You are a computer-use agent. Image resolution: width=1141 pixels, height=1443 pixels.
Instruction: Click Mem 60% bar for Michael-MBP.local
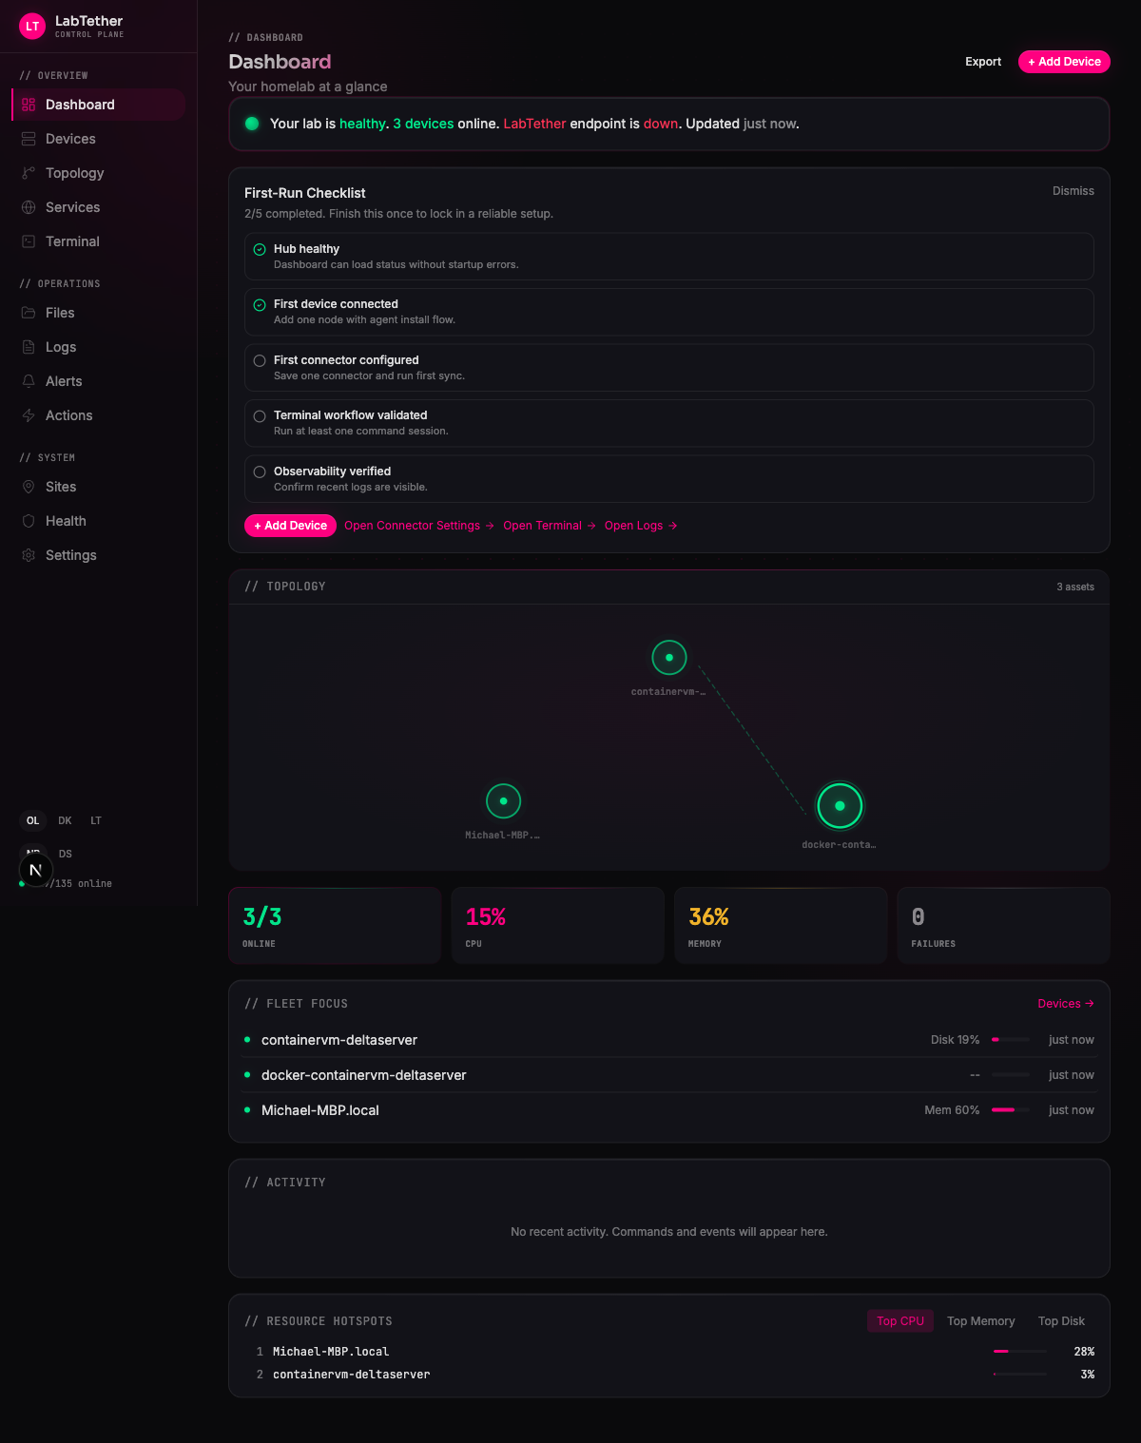click(x=1011, y=1110)
